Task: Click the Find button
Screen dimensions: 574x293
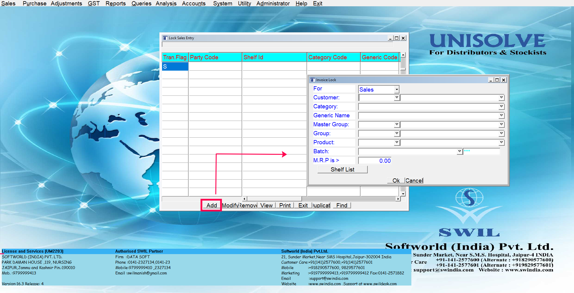Action: 342,205
